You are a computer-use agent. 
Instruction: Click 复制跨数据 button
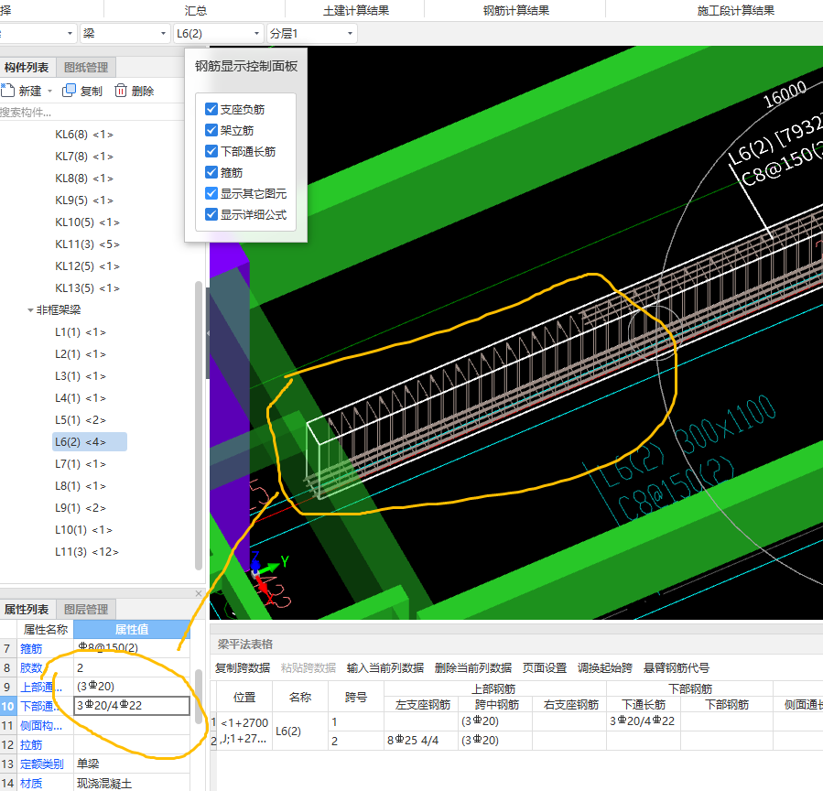[x=243, y=667]
